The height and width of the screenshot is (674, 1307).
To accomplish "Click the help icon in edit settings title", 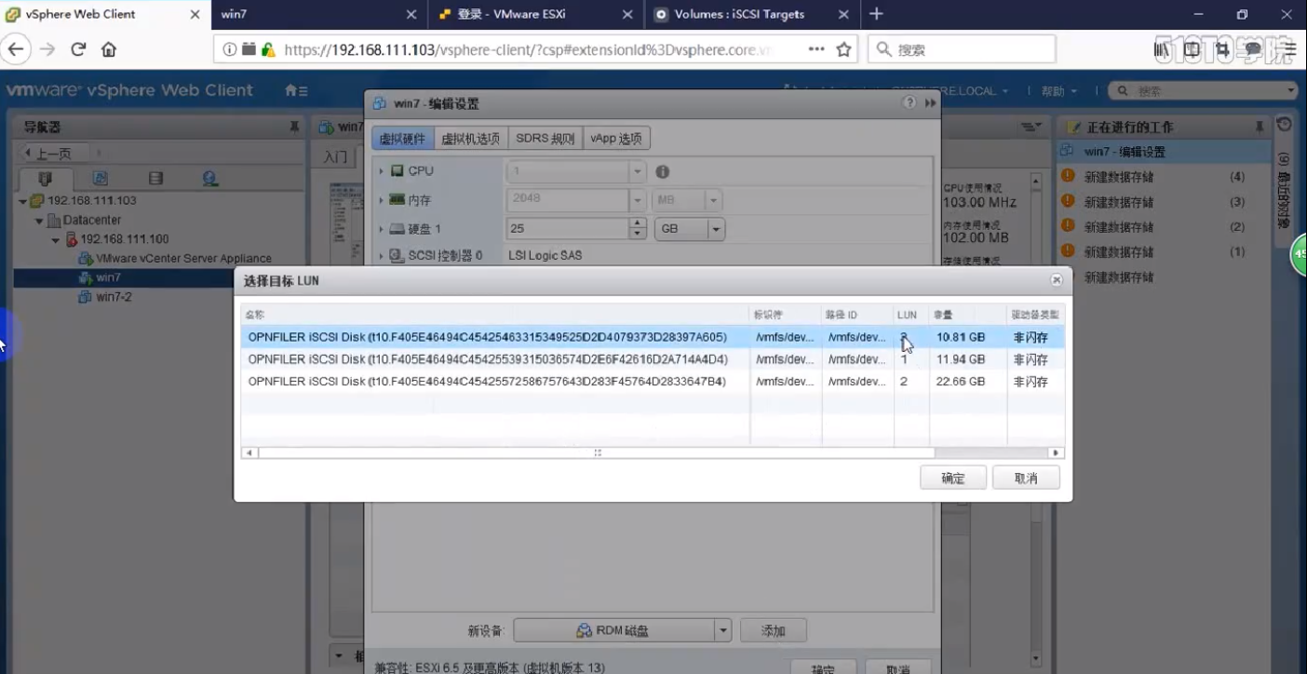I will click(x=910, y=103).
